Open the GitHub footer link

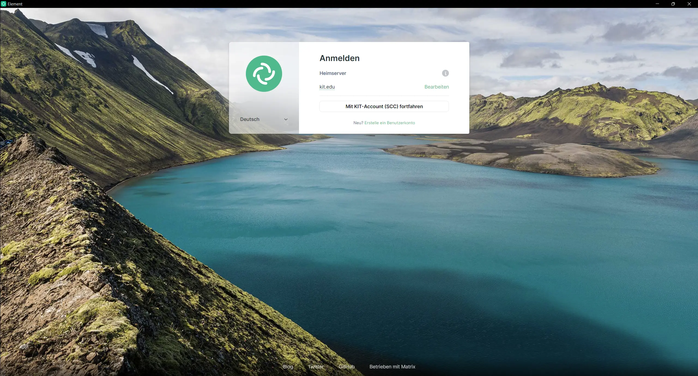click(346, 366)
